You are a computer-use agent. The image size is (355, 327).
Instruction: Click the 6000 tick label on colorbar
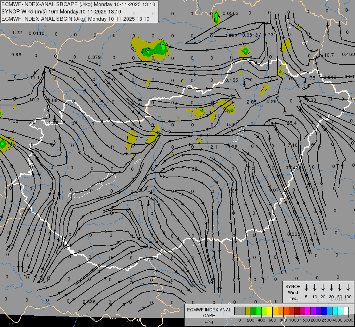tap(348, 320)
